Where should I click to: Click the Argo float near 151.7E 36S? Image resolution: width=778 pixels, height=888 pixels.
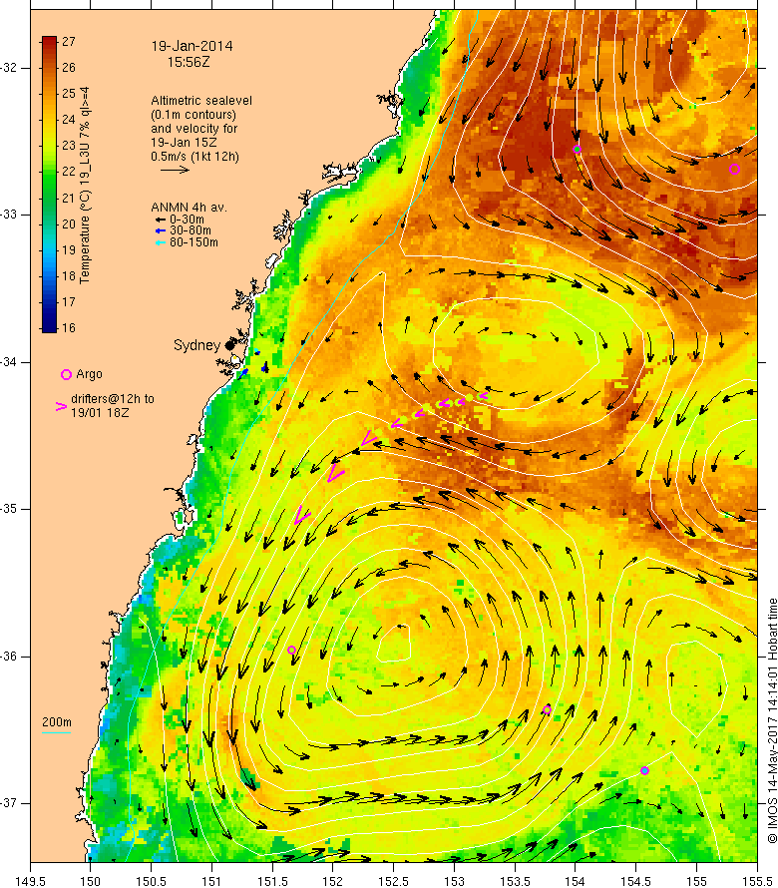pos(291,651)
